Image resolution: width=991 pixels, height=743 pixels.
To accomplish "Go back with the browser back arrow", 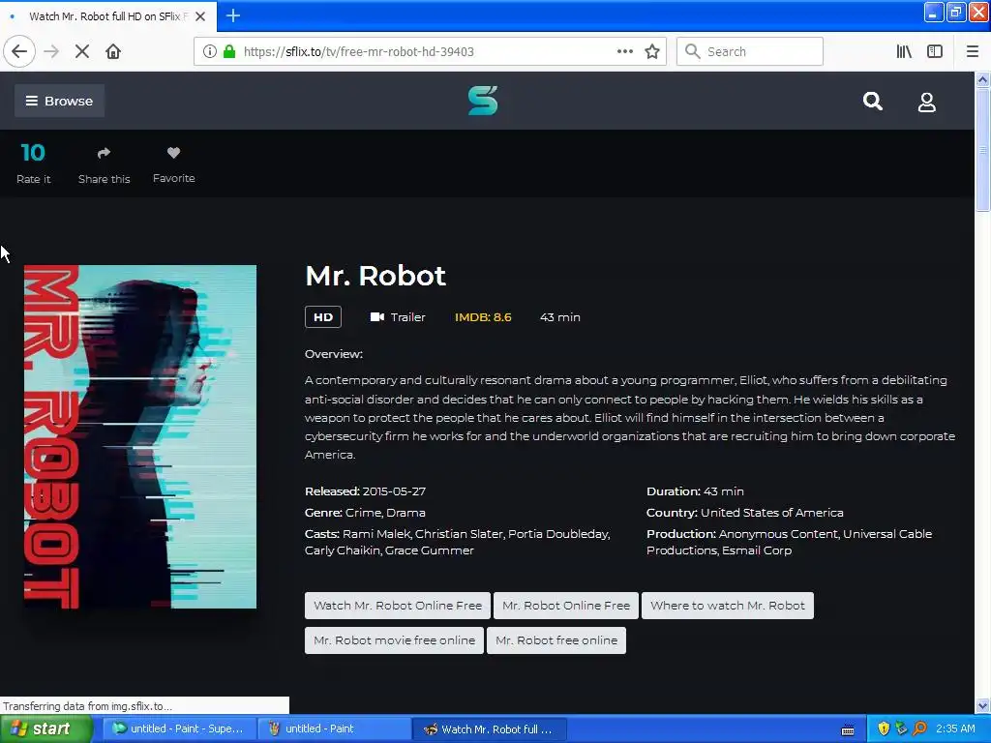I will 19,51.
